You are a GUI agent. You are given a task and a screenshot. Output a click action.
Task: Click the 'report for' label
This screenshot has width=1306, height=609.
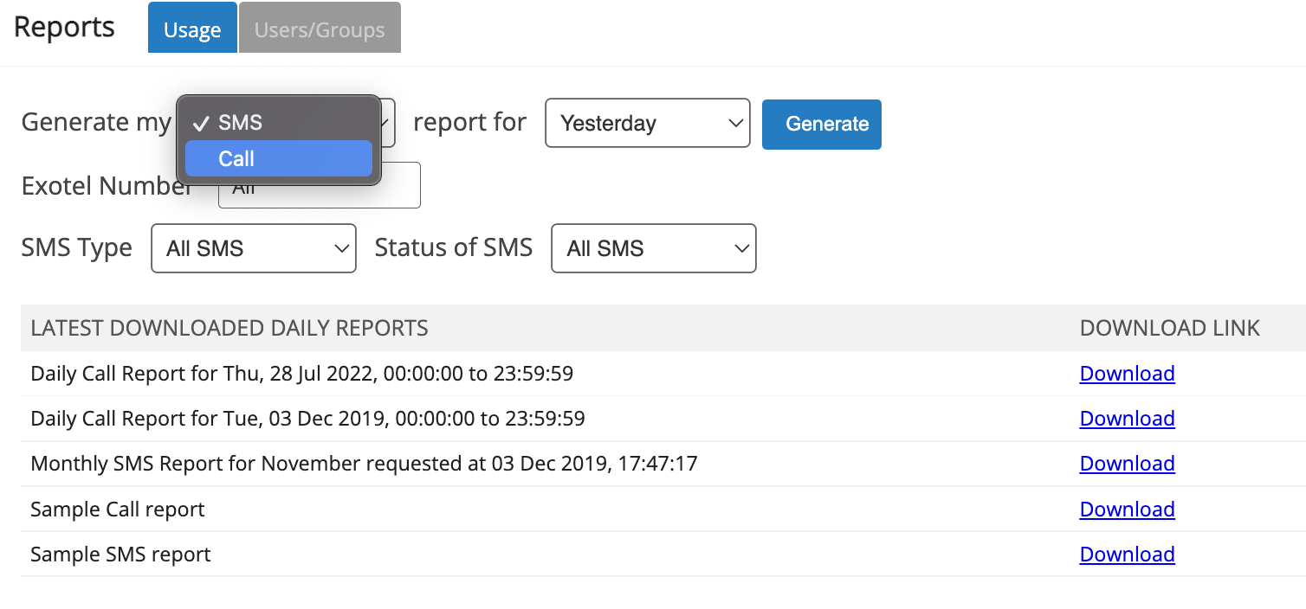click(469, 122)
